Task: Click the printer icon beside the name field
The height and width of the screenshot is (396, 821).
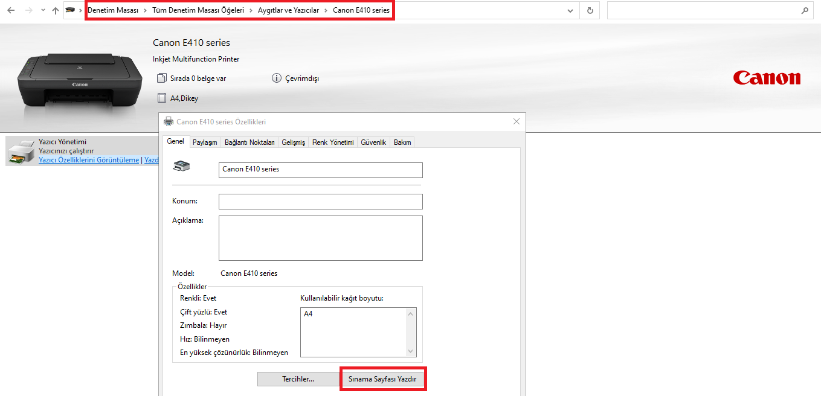Action: [x=182, y=165]
